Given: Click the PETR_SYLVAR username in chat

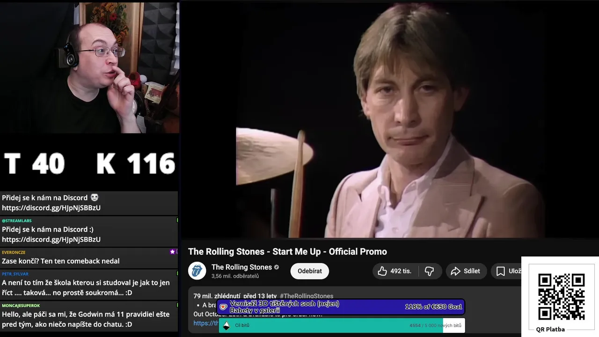Looking at the screenshot, I should 15,274.
